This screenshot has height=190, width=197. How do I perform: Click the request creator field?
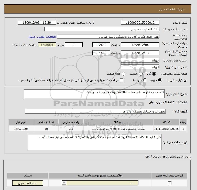click(108, 36)
